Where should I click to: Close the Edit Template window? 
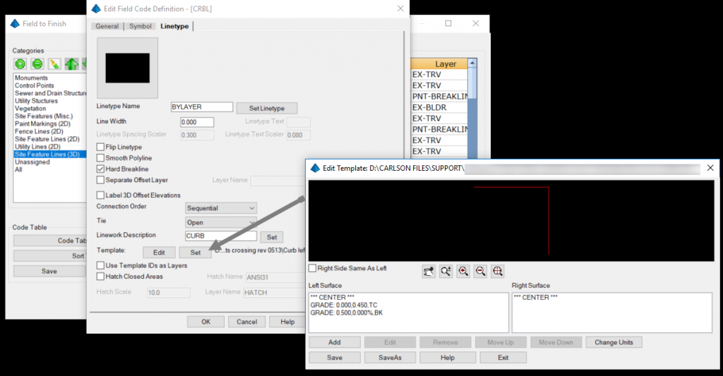(710, 168)
